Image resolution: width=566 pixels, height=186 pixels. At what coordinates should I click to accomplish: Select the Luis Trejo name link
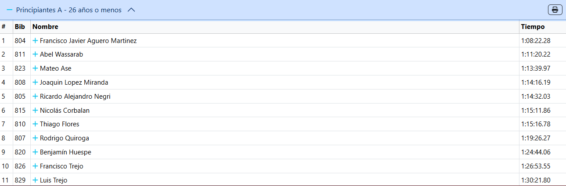54,180
